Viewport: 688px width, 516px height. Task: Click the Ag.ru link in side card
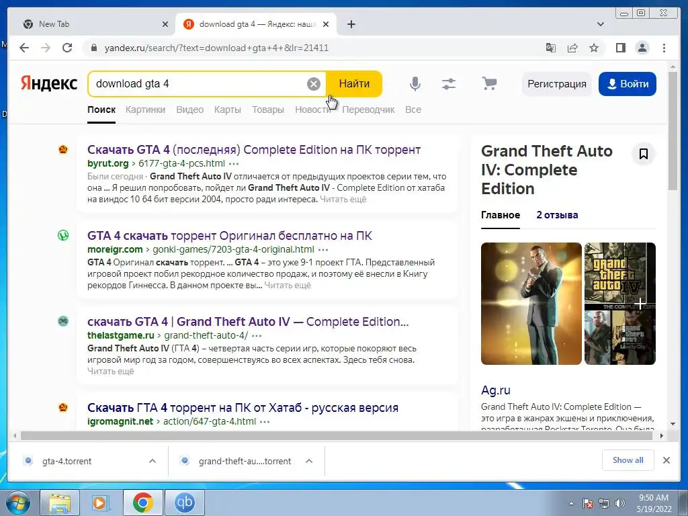coord(495,390)
